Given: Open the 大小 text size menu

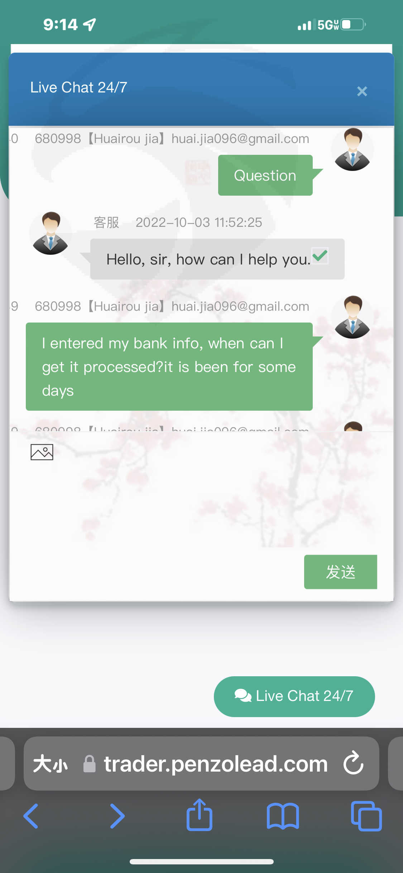Looking at the screenshot, I should coord(51,763).
